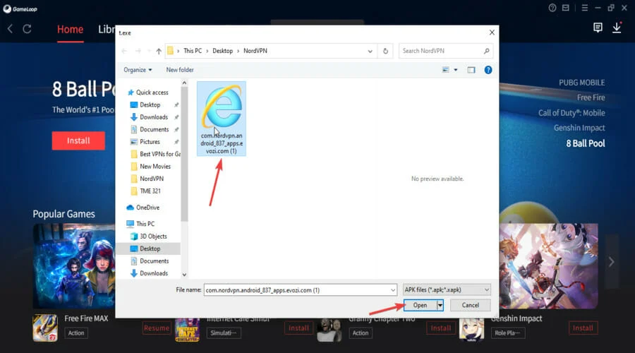Open APK files type filter dropdown
The width and height of the screenshot is (635, 353).
point(447,289)
